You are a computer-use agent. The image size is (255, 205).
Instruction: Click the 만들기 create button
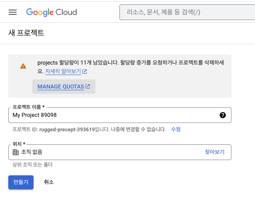click(x=21, y=182)
